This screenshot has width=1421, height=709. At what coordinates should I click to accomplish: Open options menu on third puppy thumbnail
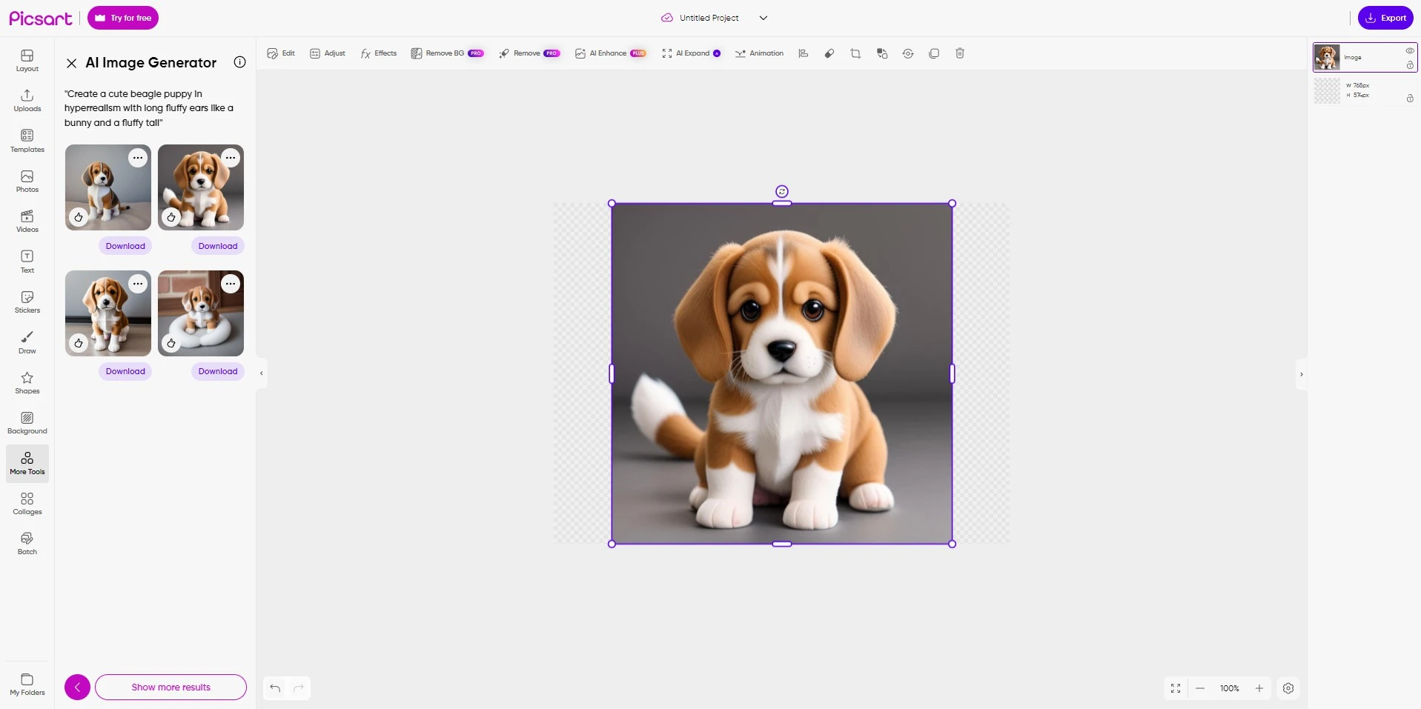point(138,284)
